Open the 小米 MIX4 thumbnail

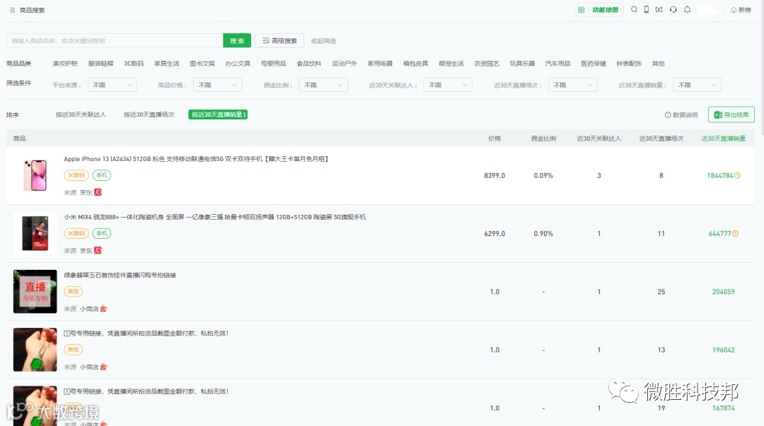(35, 234)
